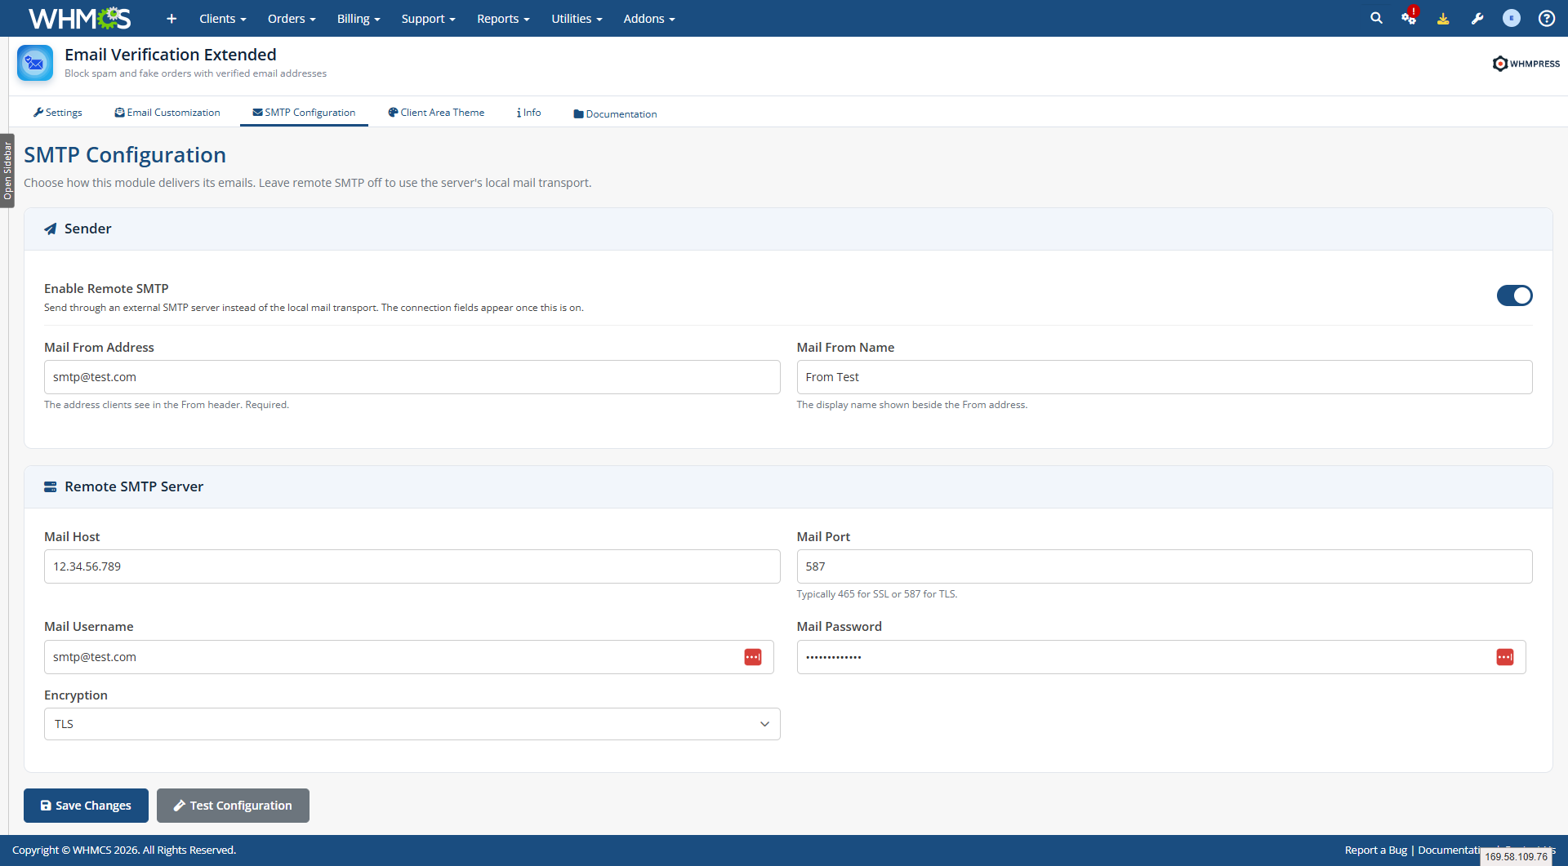Image resolution: width=1568 pixels, height=866 pixels.
Task: Click password manager icon in Mail Username
Action: coord(753,657)
